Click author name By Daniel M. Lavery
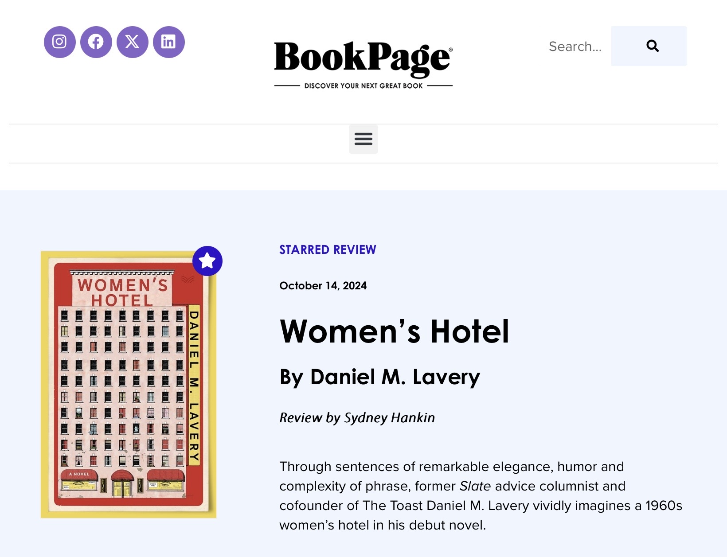Image resolution: width=727 pixels, height=557 pixels. (x=380, y=378)
